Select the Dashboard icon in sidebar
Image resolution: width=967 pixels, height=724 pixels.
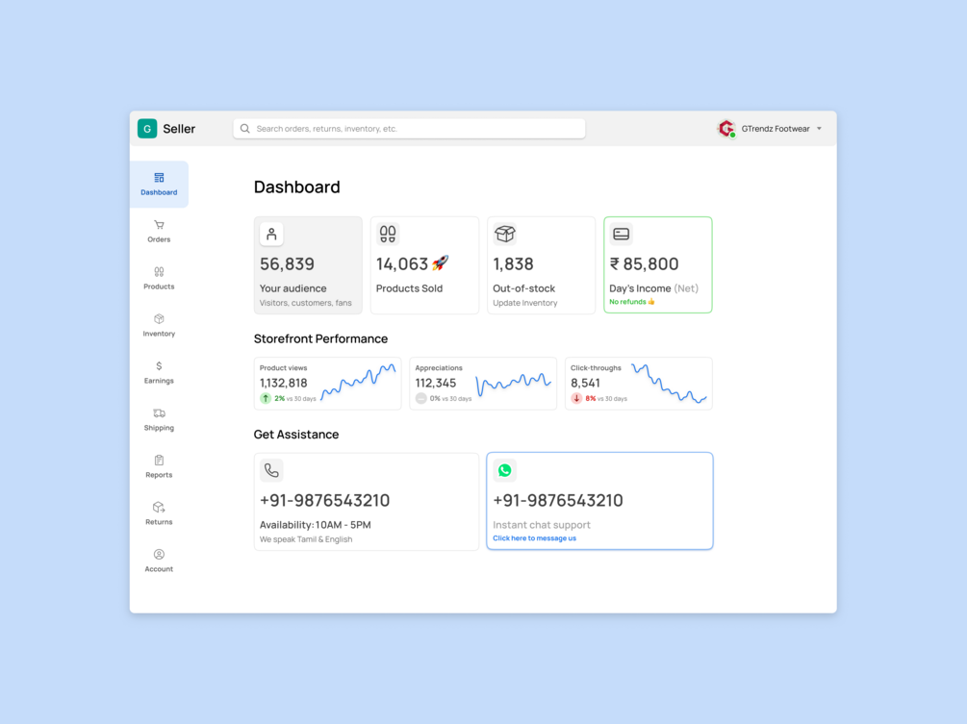[x=159, y=178]
